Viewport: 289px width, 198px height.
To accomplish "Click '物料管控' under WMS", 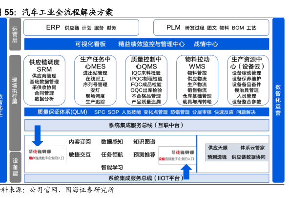I will (197, 73).
